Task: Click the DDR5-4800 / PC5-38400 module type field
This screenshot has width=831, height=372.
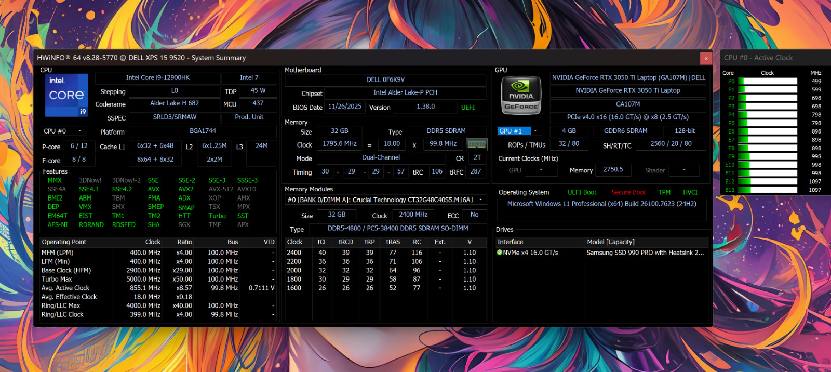Action: 398,229
